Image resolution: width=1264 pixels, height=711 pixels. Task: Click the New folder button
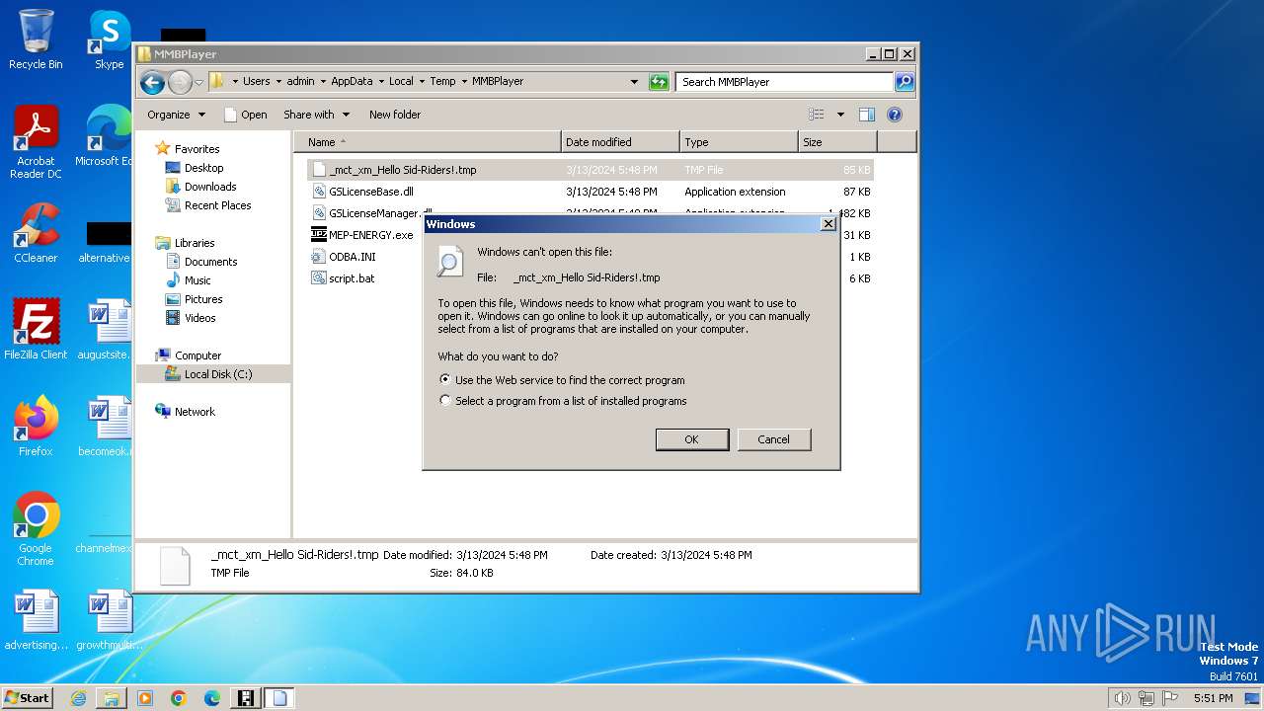point(395,115)
